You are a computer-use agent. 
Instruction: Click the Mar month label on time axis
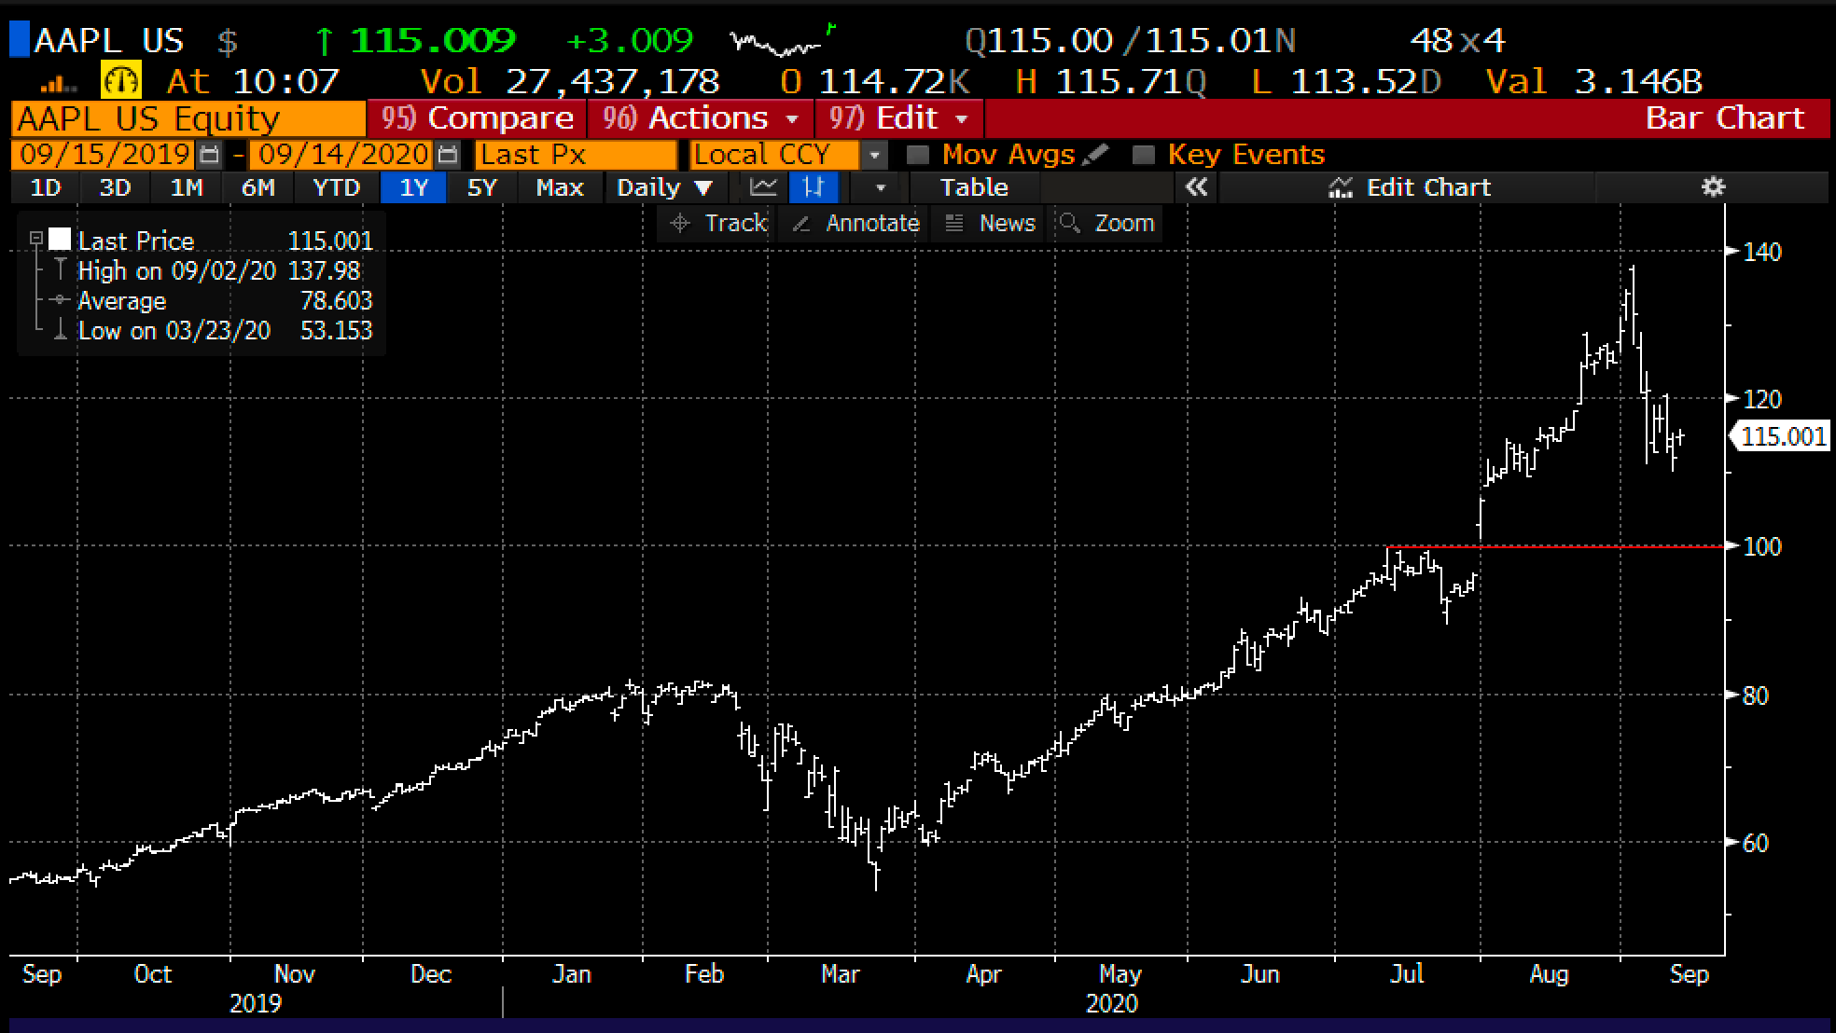click(x=840, y=974)
